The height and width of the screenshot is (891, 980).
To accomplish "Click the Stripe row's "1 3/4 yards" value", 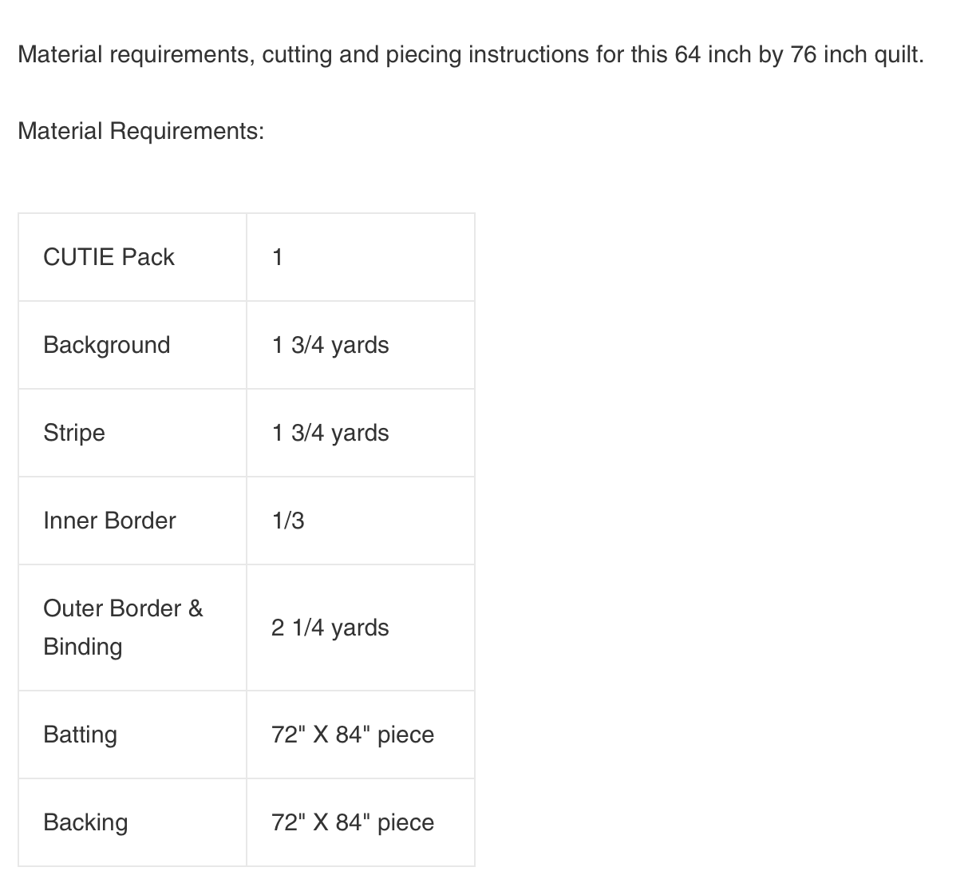I will 330,433.
